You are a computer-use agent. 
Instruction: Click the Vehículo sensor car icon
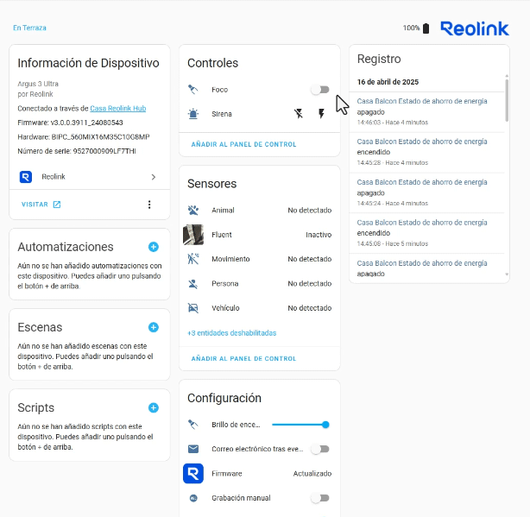pyautogui.click(x=193, y=308)
